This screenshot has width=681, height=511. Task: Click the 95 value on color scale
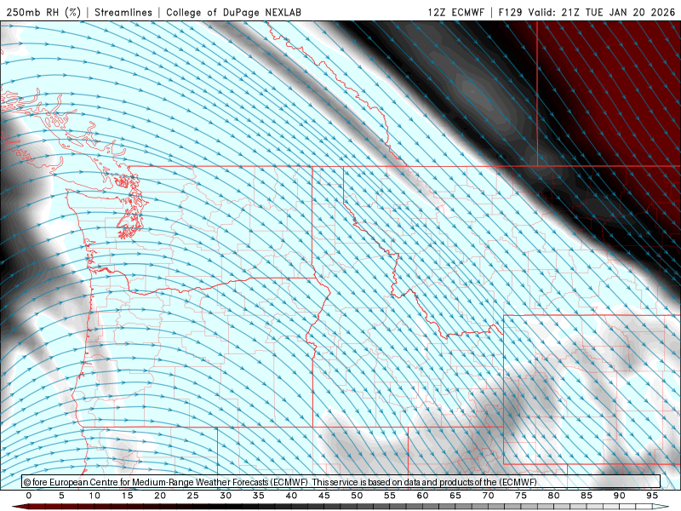coord(652,496)
